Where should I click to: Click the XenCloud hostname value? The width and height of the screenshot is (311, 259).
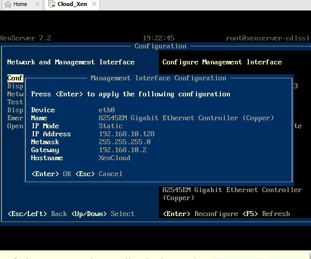[114, 158]
